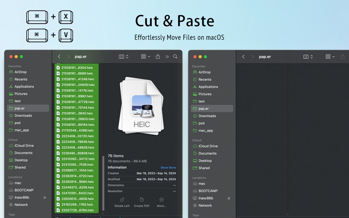Screen dimensions: 349x218
Task: Click the Search icon in the left window
Action: tap(175, 57)
